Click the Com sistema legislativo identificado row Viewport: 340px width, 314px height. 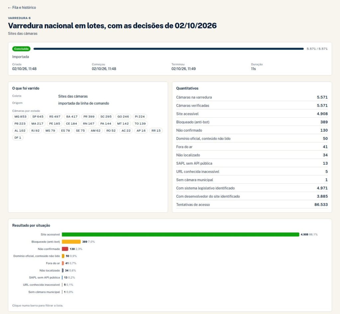tap(252, 188)
